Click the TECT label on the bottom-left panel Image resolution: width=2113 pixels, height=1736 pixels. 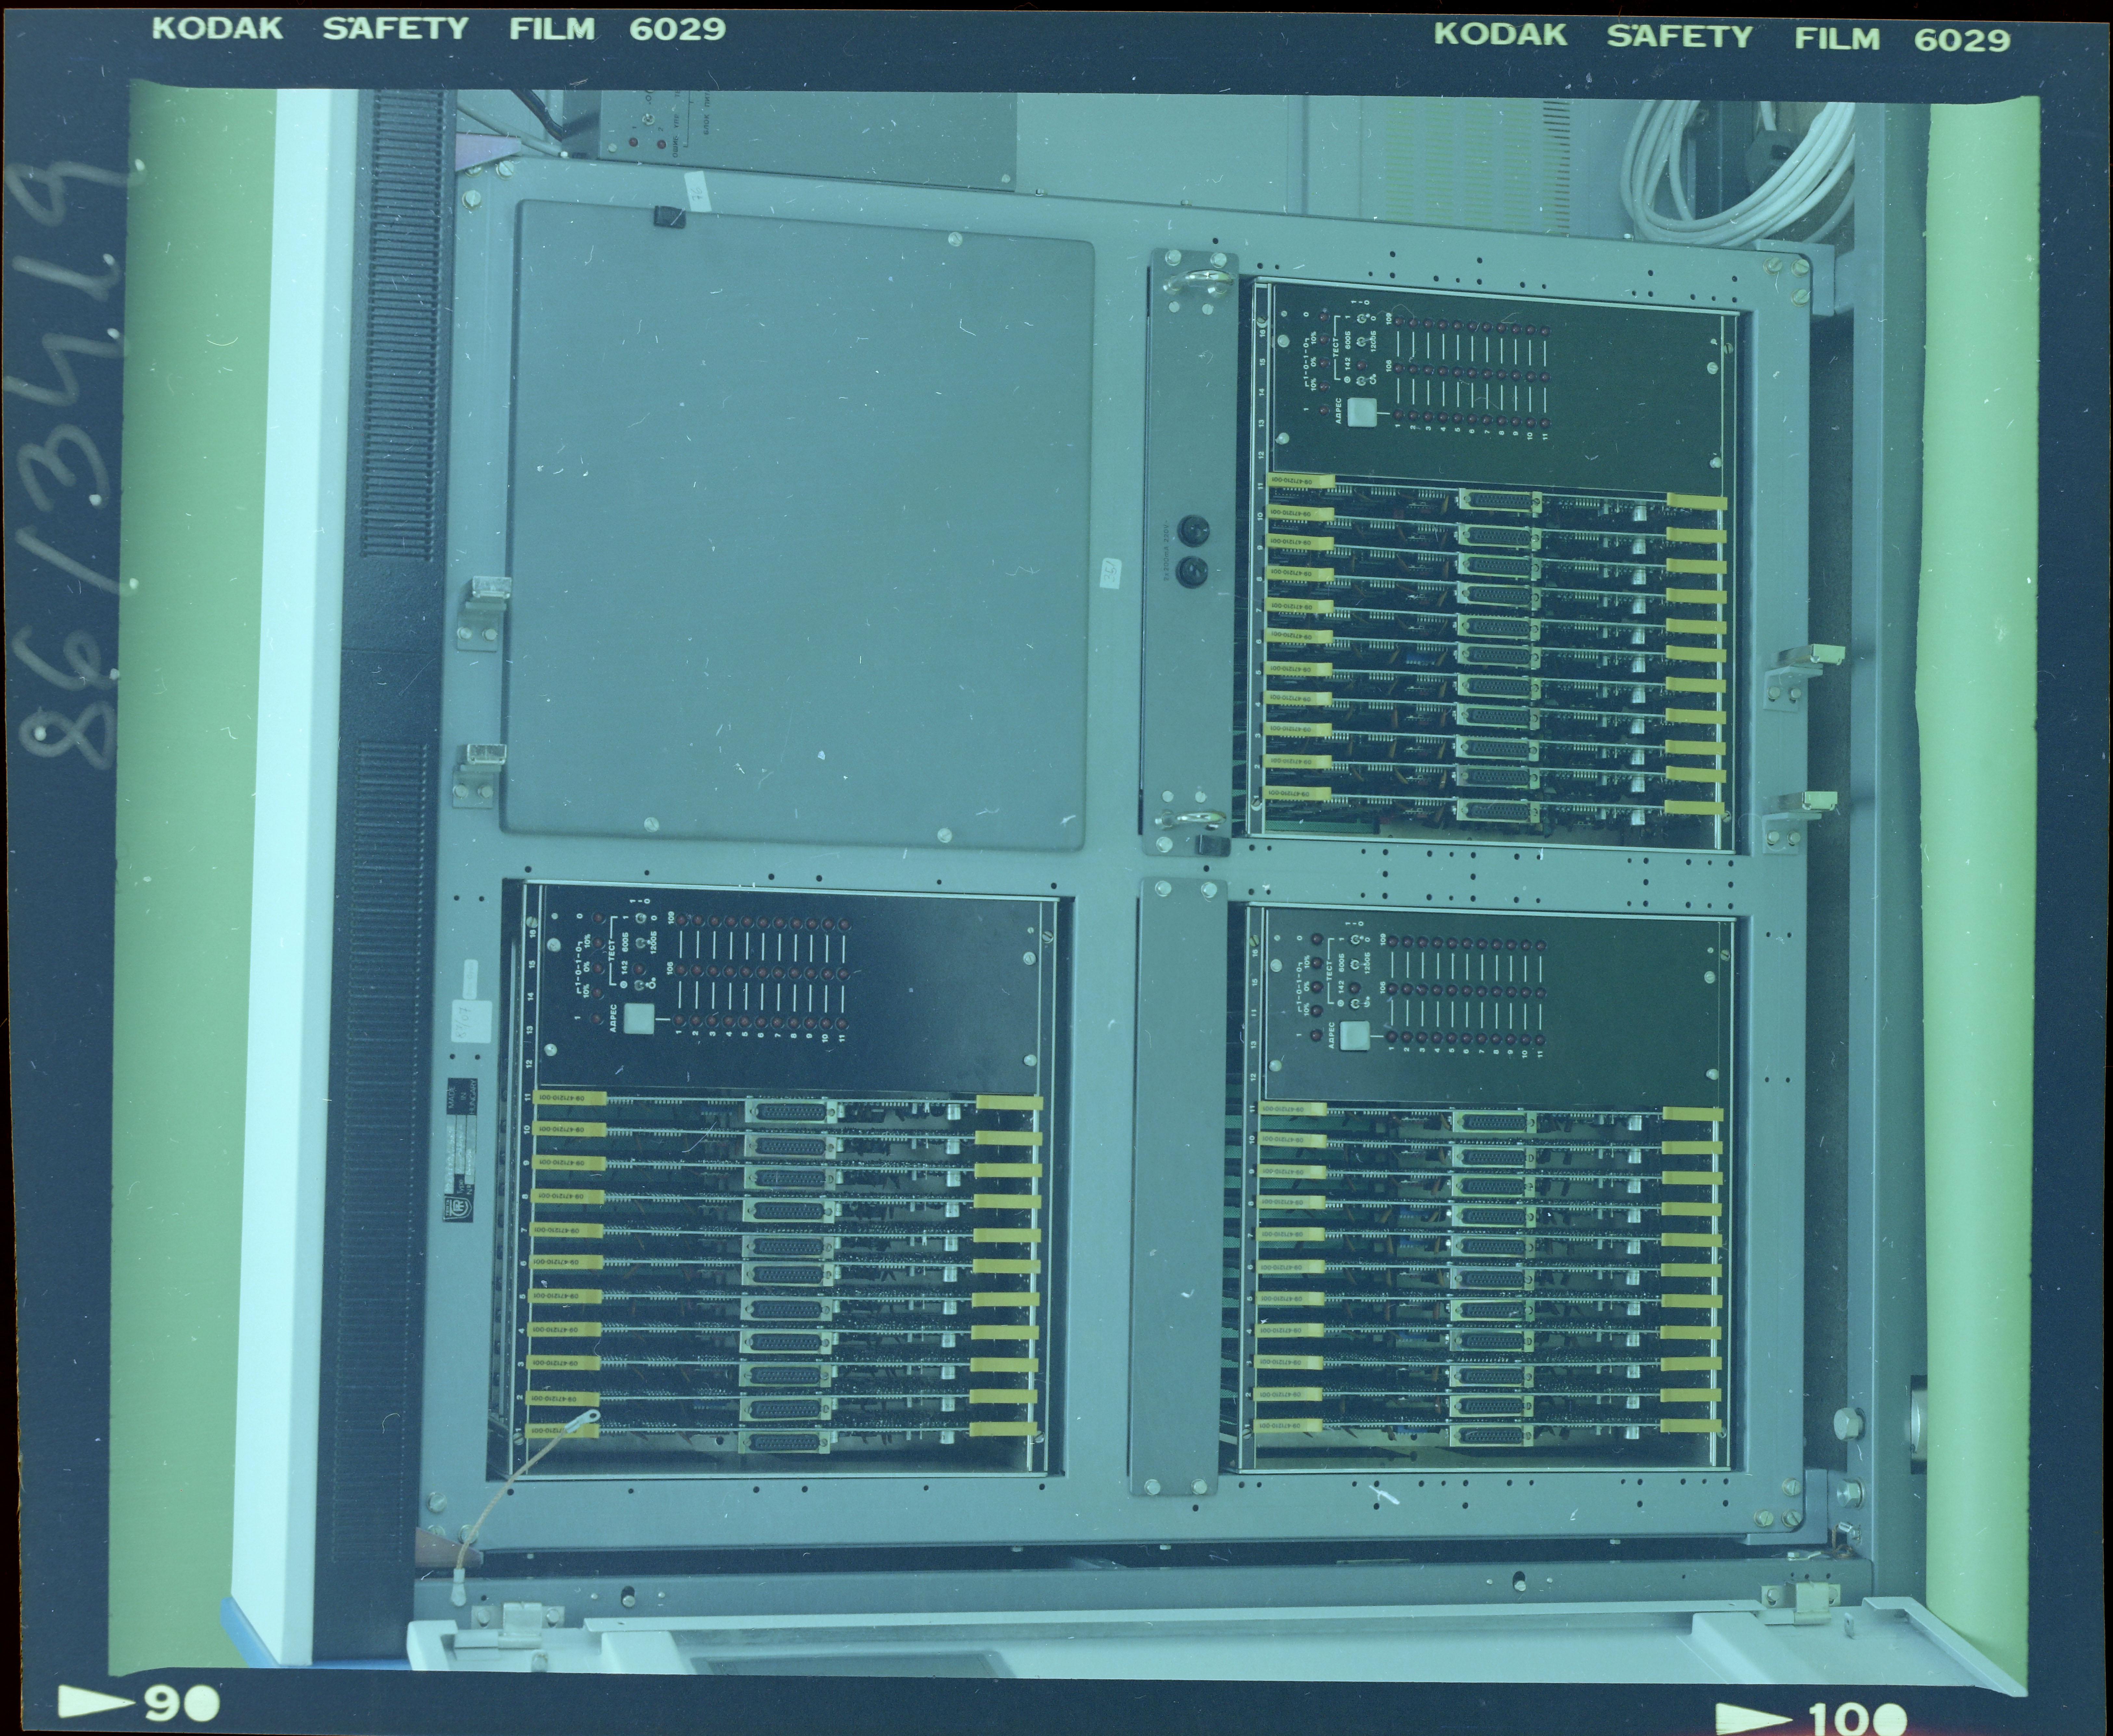[612, 951]
